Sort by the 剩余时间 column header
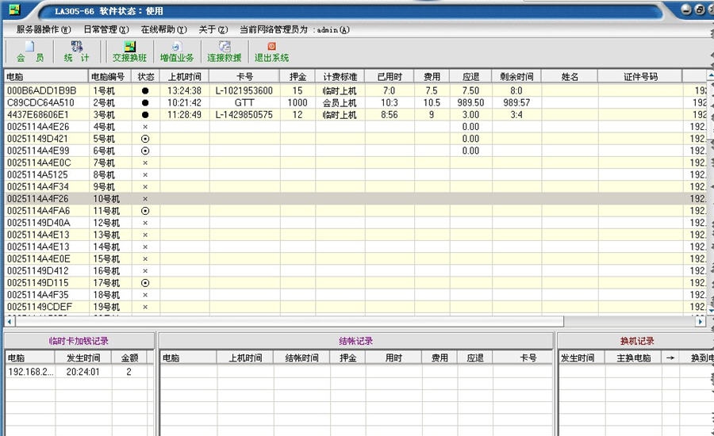This screenshot has height=436, width=714. tap(516, 76)
